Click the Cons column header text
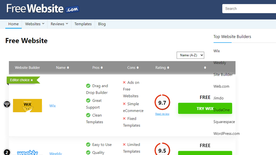The height and width of the screenshot is (155, 276). pos(131,68)
